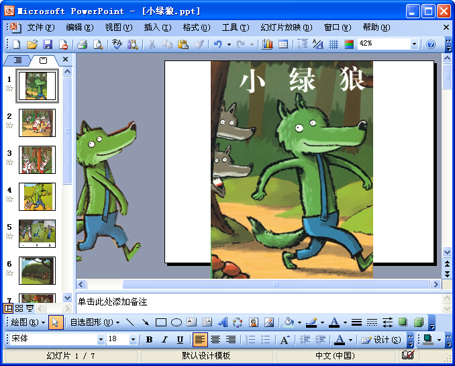Screen dimensions: 455x366
Task: Toggle color/grayscale view icon
Action: click(x=349, y=44)
